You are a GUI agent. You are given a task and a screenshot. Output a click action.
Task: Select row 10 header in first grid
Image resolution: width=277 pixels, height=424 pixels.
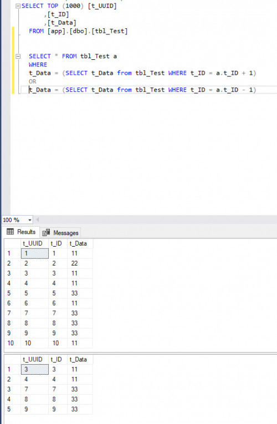coord(12,343)
